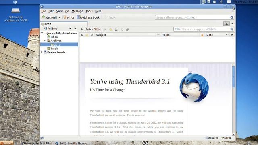Click the window menu icon in title bar
Viewport: 258px width, 145px height.
coord(42,6)
